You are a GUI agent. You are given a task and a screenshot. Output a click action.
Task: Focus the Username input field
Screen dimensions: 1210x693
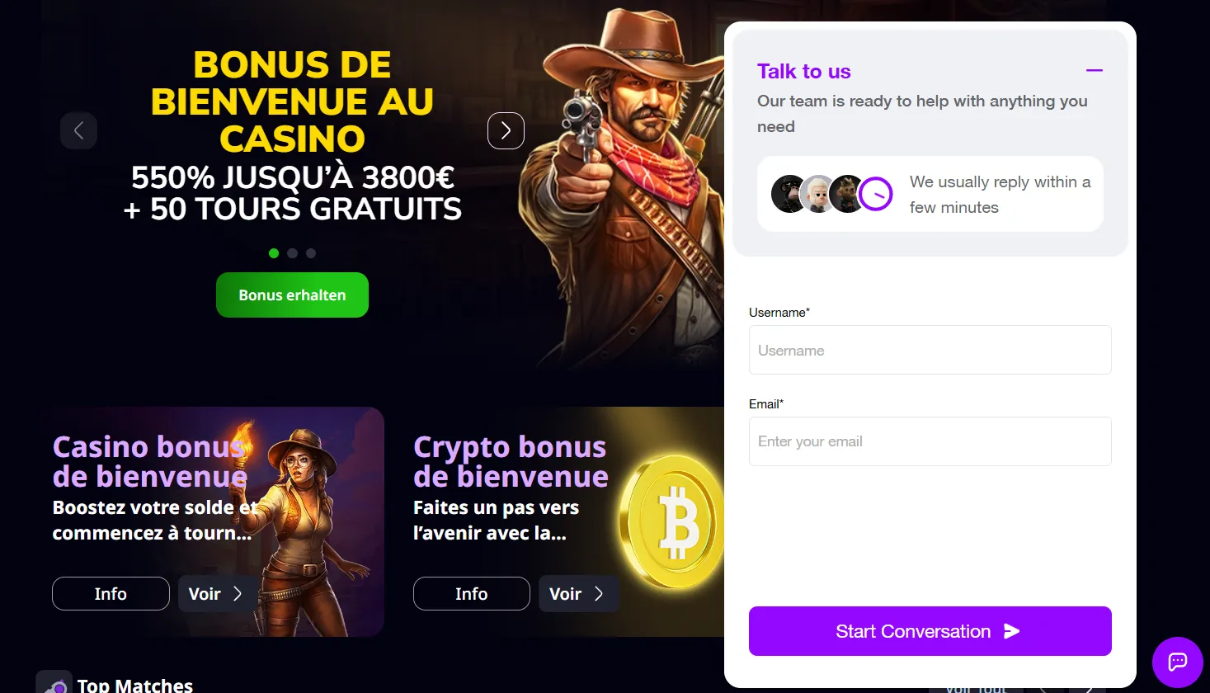coord(930,350)
